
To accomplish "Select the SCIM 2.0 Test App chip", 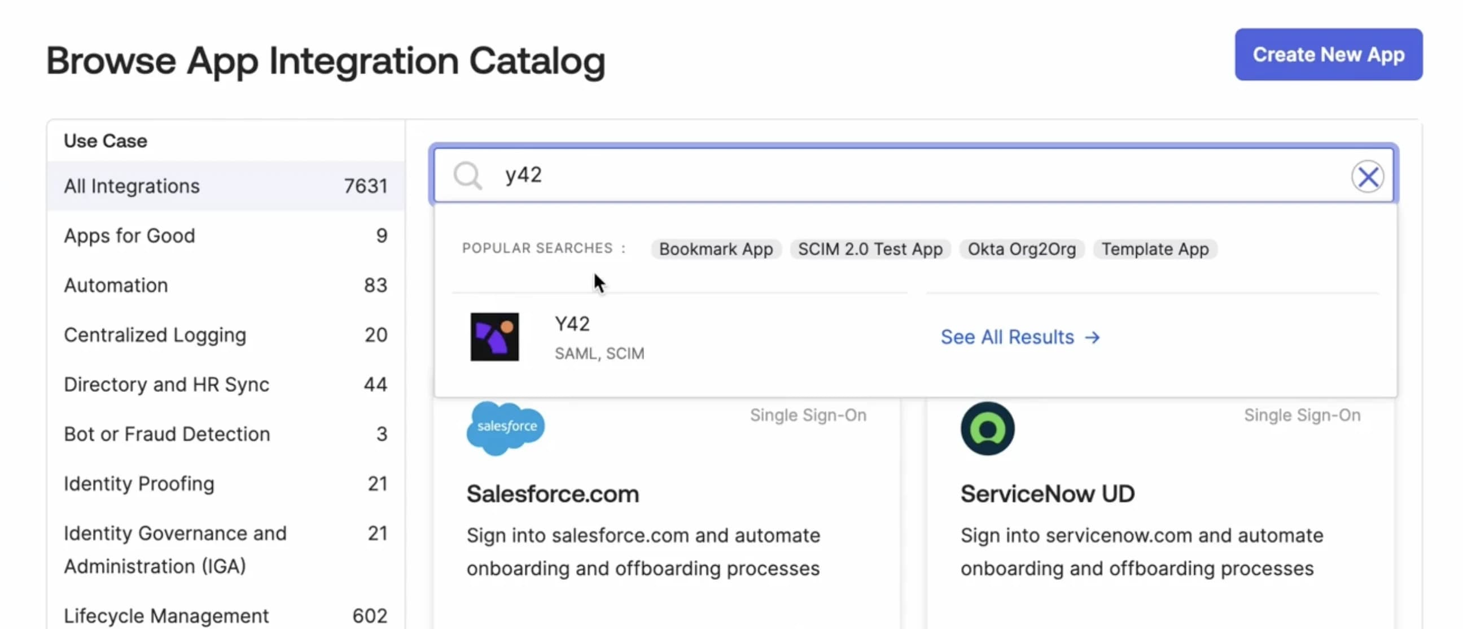I will point(870,249).
